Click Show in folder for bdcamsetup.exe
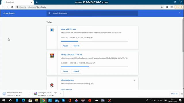 click(66, 90)
